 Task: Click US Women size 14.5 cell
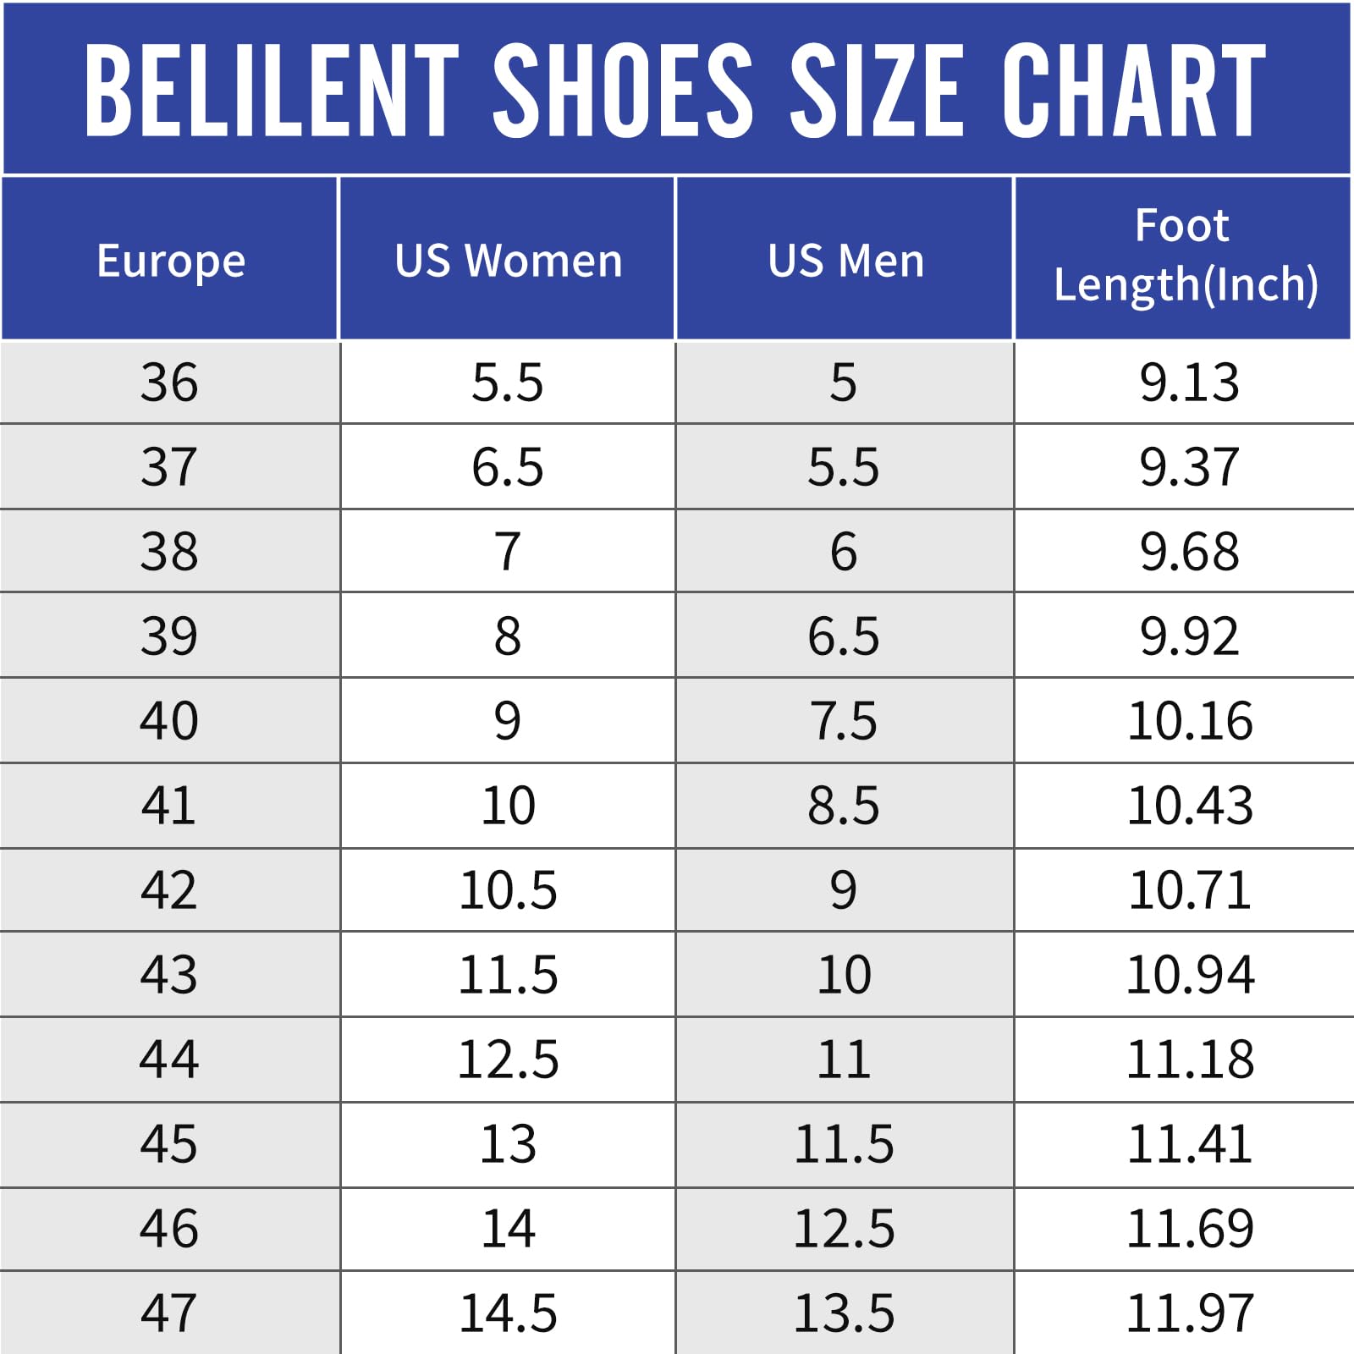(x=508, y=1313)
